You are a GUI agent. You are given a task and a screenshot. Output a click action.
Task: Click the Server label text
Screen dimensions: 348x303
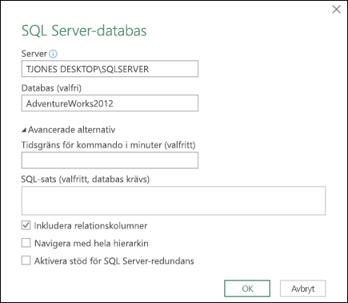[34, 54]
